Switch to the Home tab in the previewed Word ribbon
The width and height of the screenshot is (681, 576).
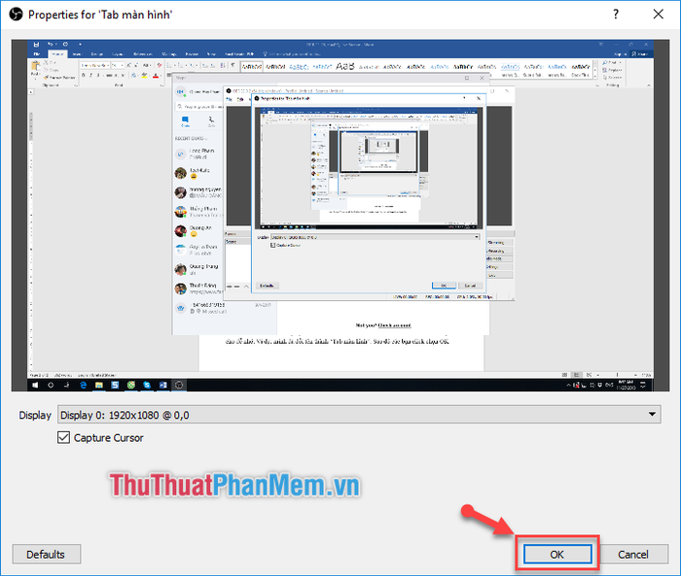(57, 54)
